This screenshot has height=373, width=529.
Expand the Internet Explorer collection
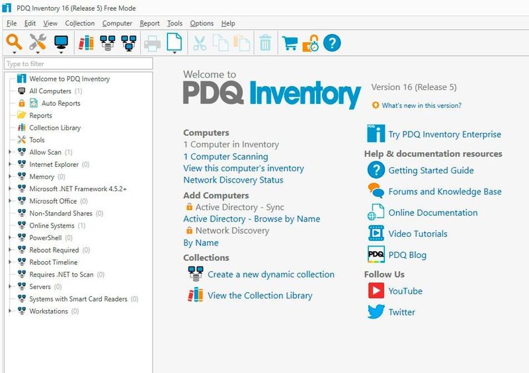(10, 165)
